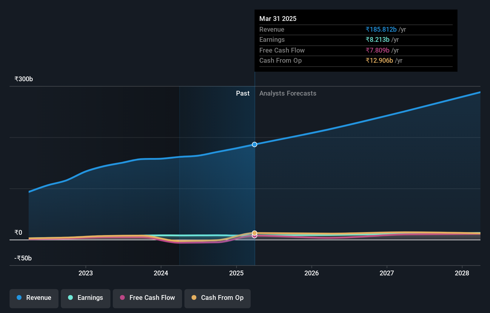The height and width of the screenshot is (313, 490).
Task: Click the 2024 x-axis label
Action: coord(161,273)
